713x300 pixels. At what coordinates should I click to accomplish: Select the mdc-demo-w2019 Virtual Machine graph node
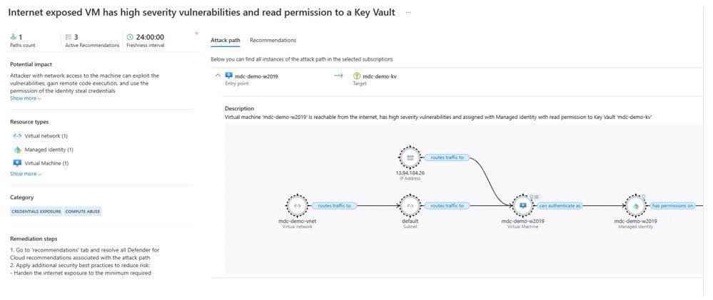click(522, 206)
